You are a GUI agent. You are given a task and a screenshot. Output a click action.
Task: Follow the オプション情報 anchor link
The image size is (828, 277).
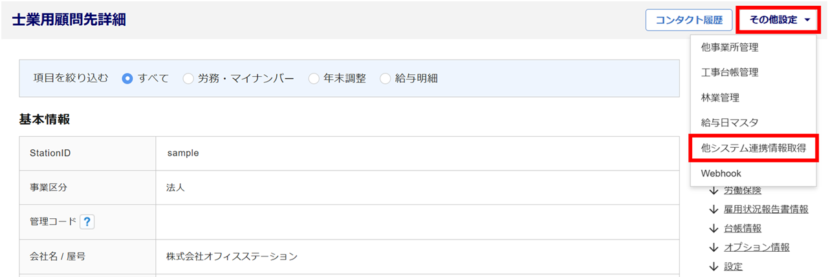[757, 247]
